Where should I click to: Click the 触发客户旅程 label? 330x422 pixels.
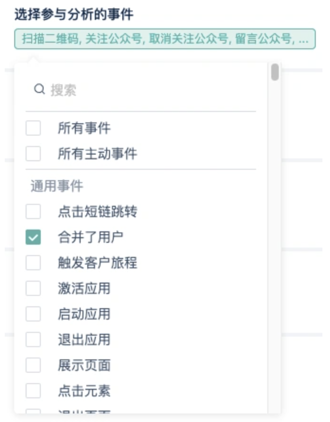[x=98, y=263]
